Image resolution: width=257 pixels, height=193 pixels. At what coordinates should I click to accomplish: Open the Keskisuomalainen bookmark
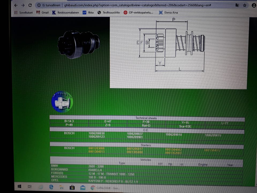[66, 13]
